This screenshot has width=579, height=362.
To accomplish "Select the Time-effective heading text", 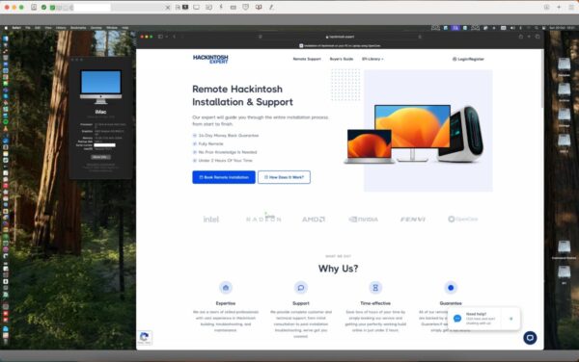I will click(x=375, y=303).
